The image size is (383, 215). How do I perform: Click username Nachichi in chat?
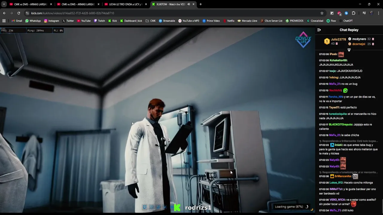[335, 90]
